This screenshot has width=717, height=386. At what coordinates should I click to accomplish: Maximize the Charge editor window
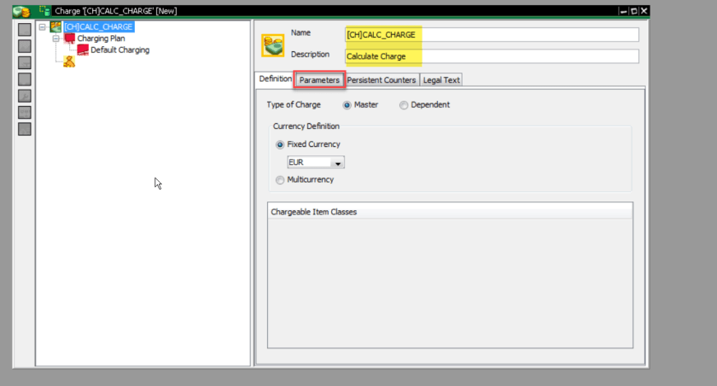coord(633,11)
